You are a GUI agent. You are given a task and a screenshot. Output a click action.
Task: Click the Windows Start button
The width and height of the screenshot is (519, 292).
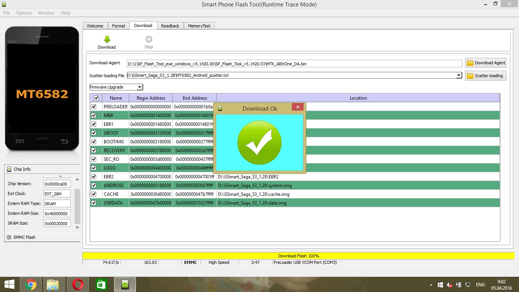coord(9,284)
